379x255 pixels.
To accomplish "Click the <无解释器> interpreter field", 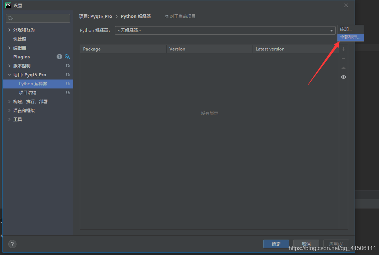I will click(225, 30).
